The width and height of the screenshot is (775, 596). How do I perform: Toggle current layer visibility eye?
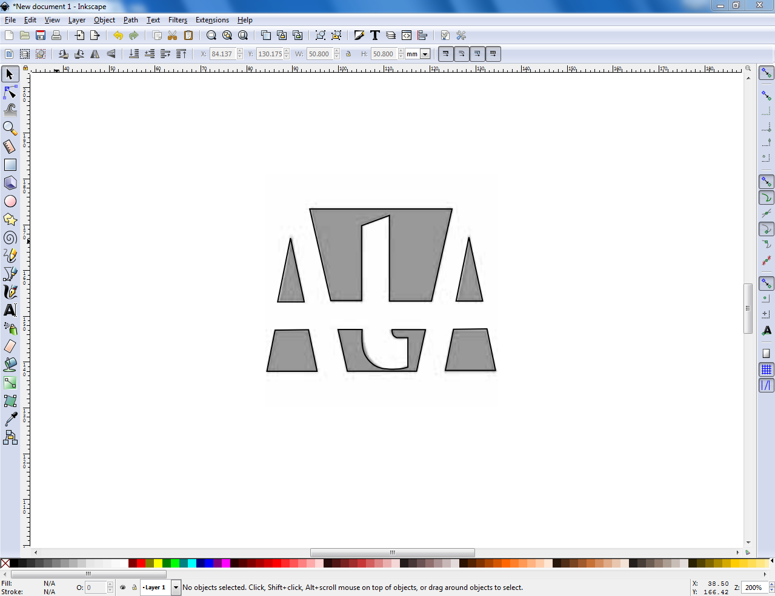click(123, 588)
